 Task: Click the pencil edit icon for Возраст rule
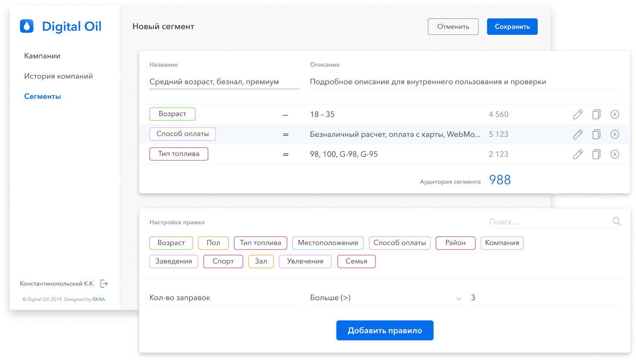pos(577,114)
